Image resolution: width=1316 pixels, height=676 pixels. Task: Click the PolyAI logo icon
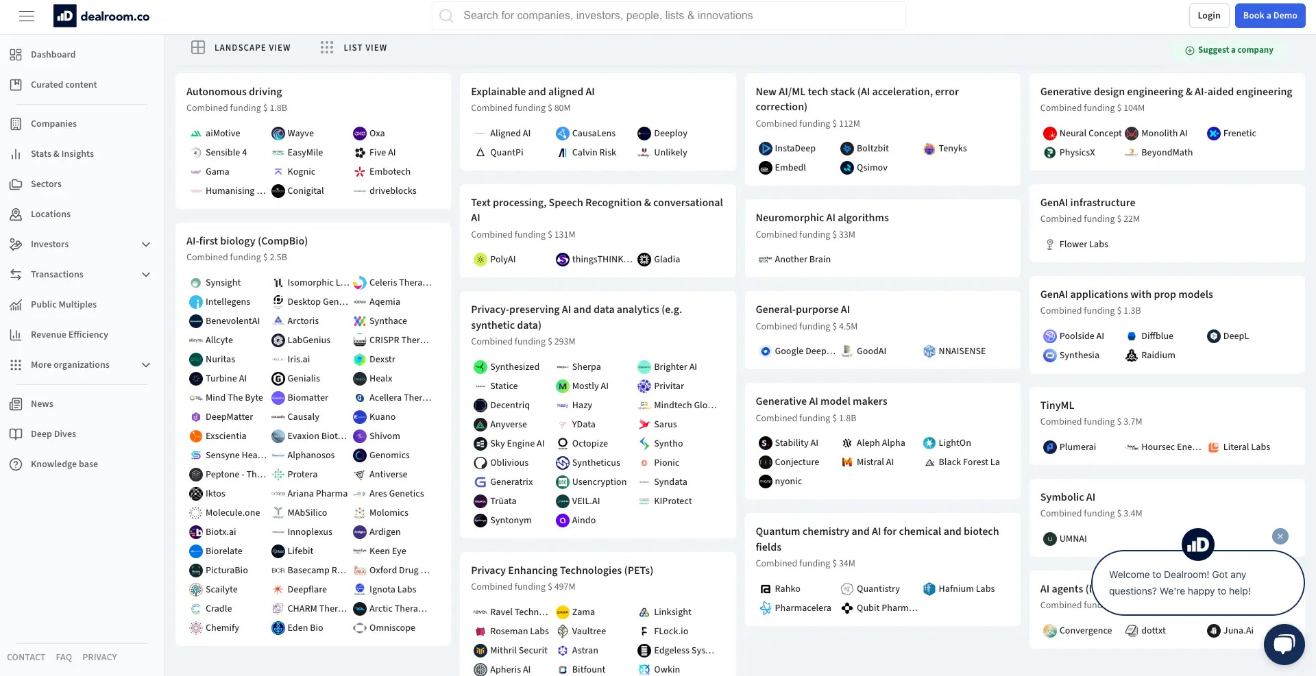[x=480, y=260]
